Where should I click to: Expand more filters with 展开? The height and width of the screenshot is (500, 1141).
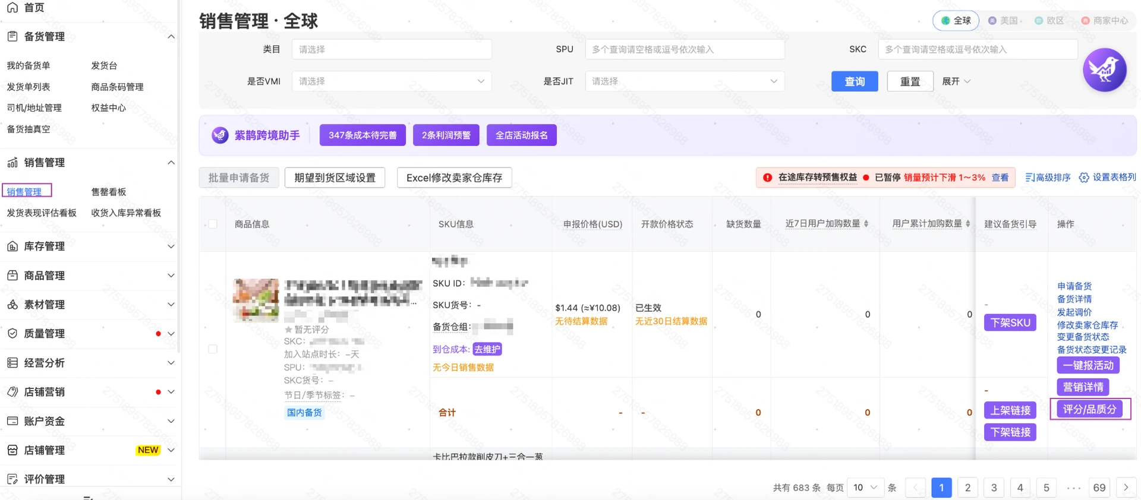[956, 81]
